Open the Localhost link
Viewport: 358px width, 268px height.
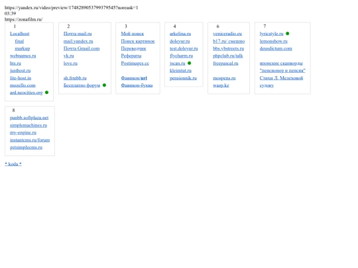coord(20,34)
